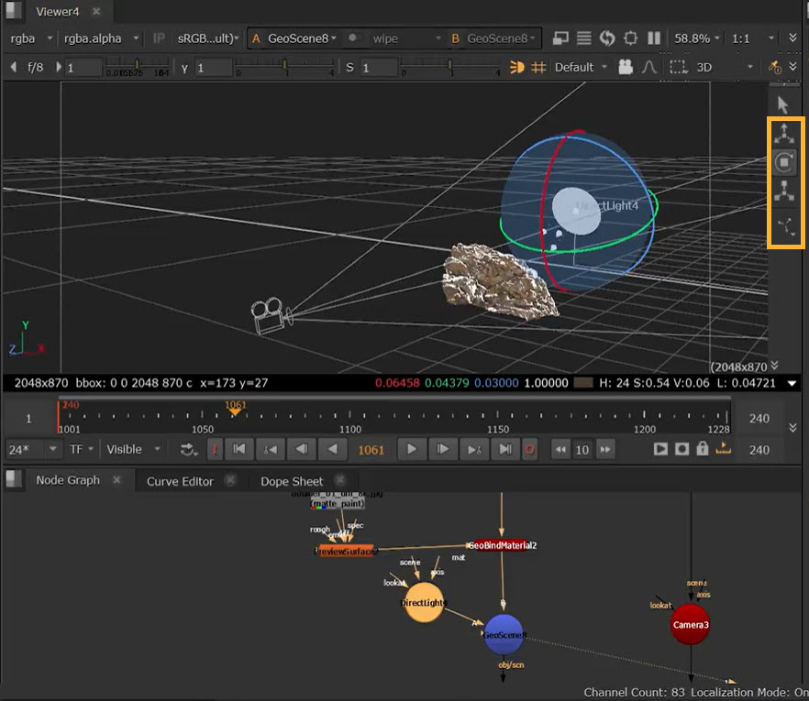Activate the Translate (move) transform tool

coord(782,134)
